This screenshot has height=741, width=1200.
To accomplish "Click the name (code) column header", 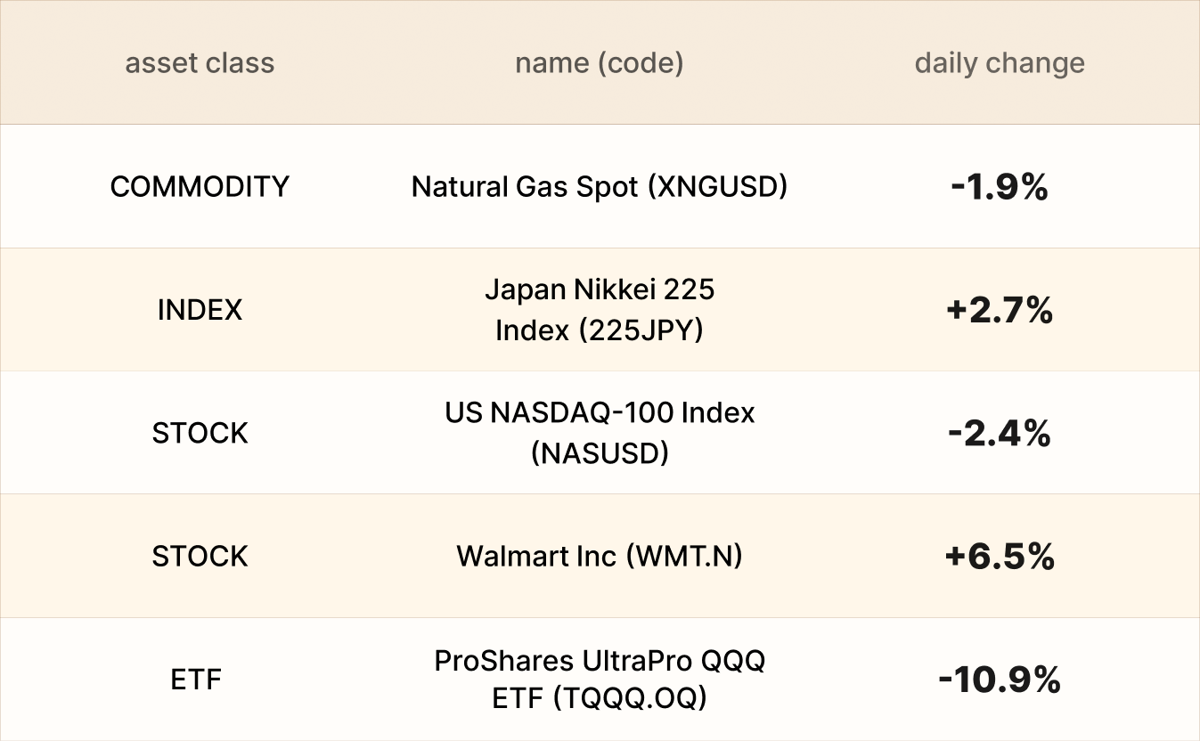I will 599,63.
